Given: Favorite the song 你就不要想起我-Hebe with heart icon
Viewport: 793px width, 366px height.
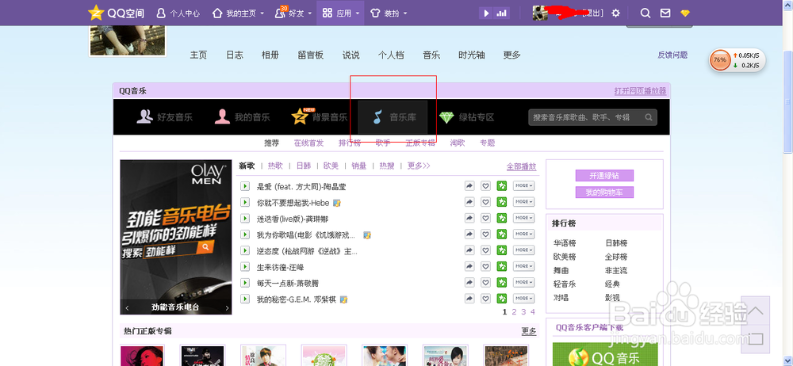Looking at the screenshot, I should [x=485, y=202].
